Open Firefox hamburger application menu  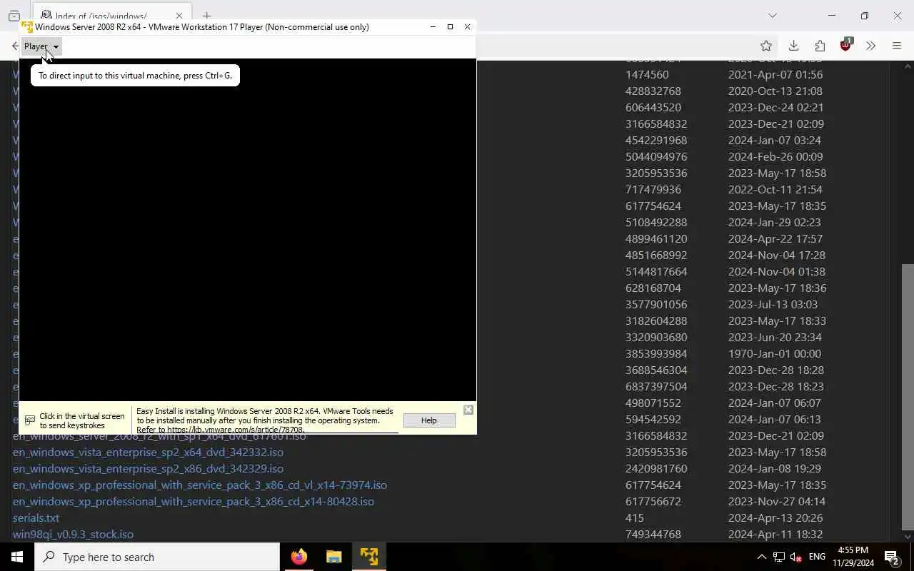tap(897, 46)
